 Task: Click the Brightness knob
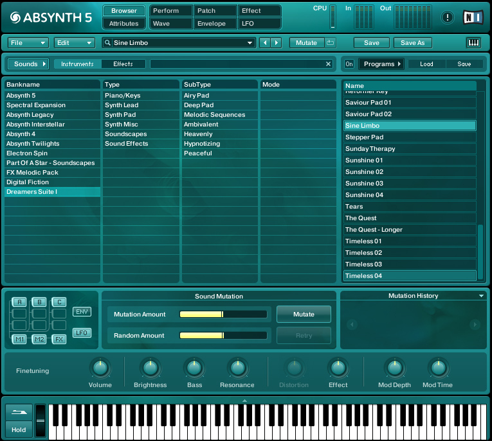150,368
